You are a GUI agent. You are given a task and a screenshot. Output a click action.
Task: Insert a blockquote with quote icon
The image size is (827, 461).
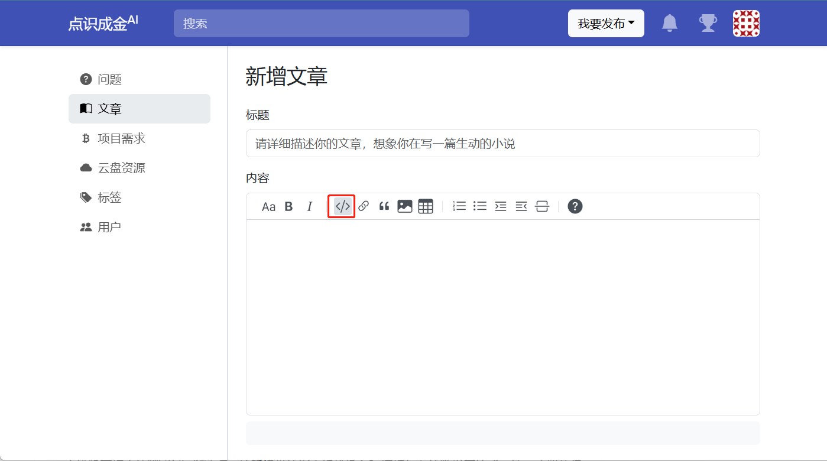384,206
